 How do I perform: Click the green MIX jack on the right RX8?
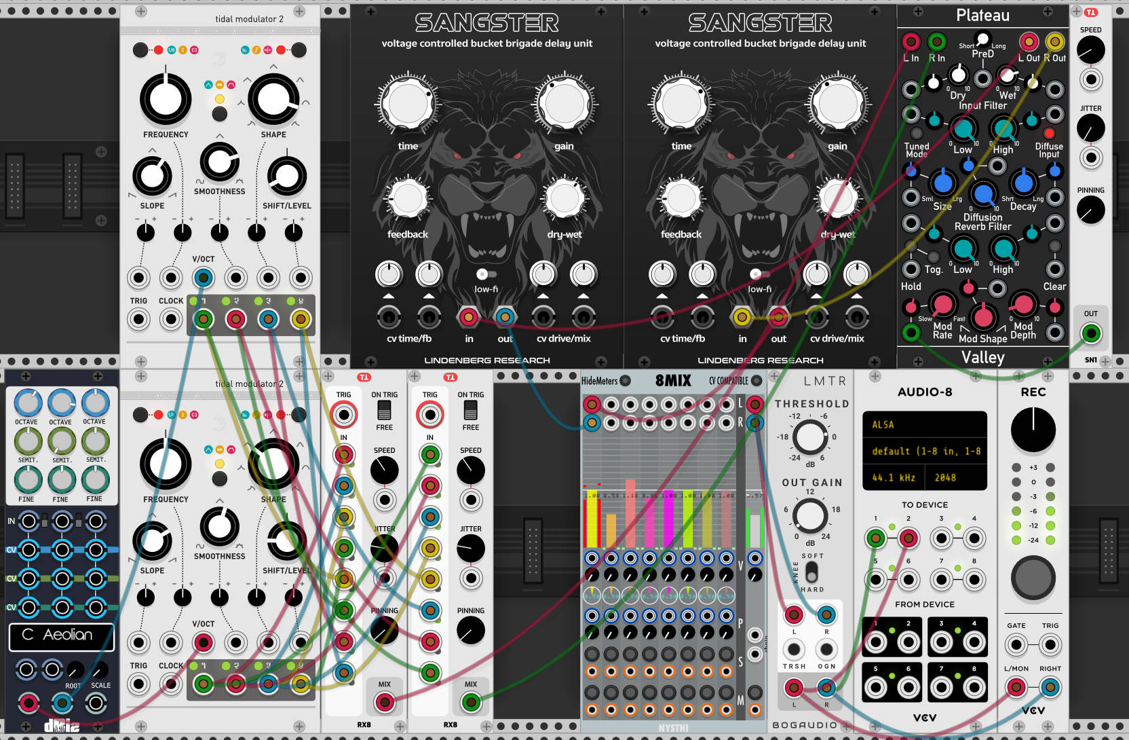coord(471,703)
